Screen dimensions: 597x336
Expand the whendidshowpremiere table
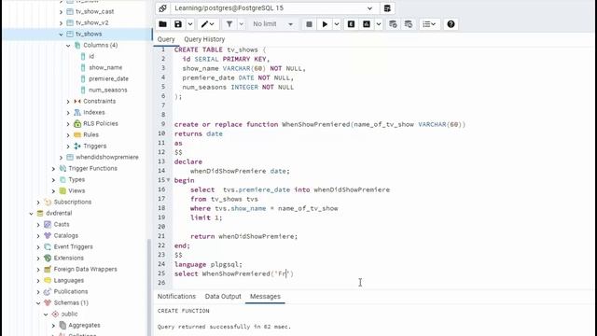pos(61,158)
